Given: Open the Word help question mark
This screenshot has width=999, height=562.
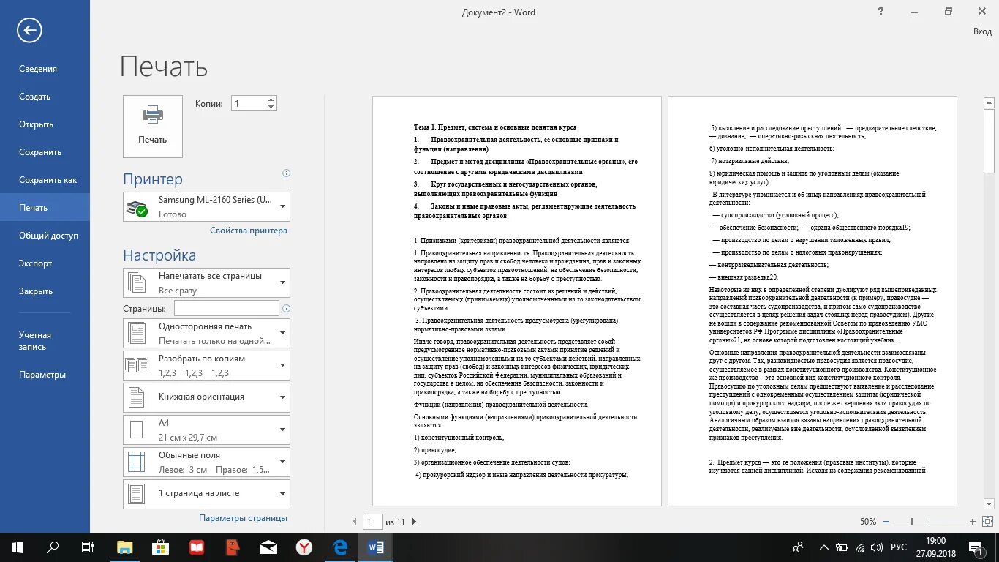Looking at the screenshot, I should (881, 11).
